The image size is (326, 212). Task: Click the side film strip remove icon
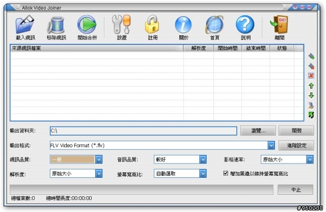[311, 66]
